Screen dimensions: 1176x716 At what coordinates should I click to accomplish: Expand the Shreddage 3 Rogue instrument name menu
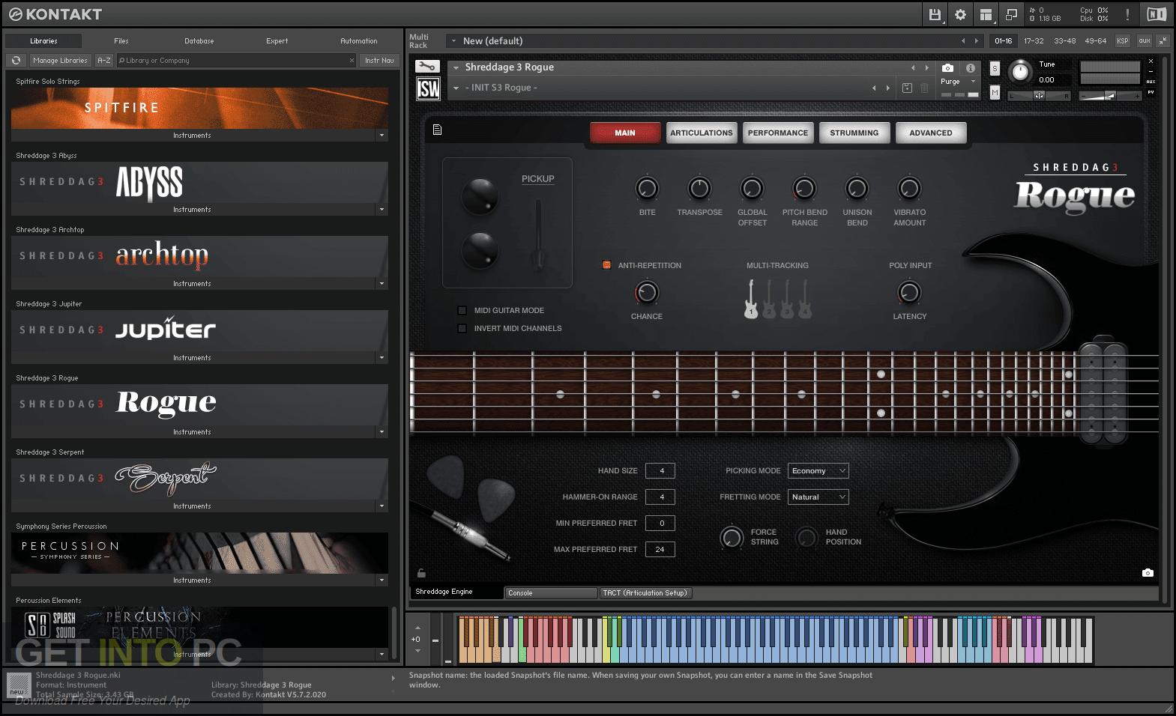(x=456, y=67)
